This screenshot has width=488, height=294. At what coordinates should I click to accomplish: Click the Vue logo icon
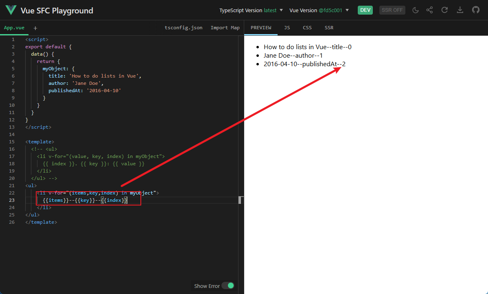point(11,10)
